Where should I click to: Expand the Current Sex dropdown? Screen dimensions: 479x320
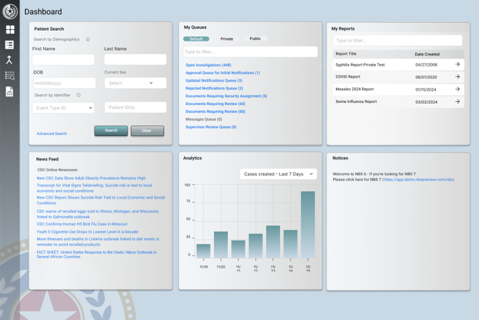click(135, 83)
